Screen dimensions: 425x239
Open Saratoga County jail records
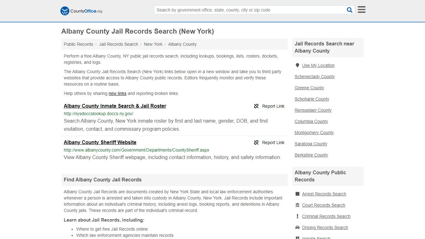pyautogui.click(x=311, y=144)
